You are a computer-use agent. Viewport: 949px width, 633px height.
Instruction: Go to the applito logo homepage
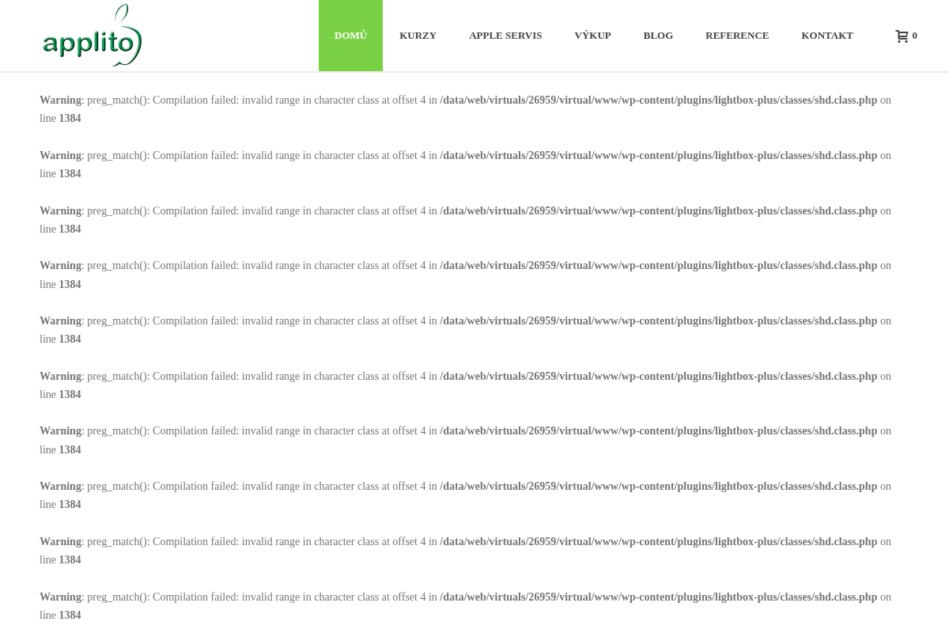[x=92, y=36]
